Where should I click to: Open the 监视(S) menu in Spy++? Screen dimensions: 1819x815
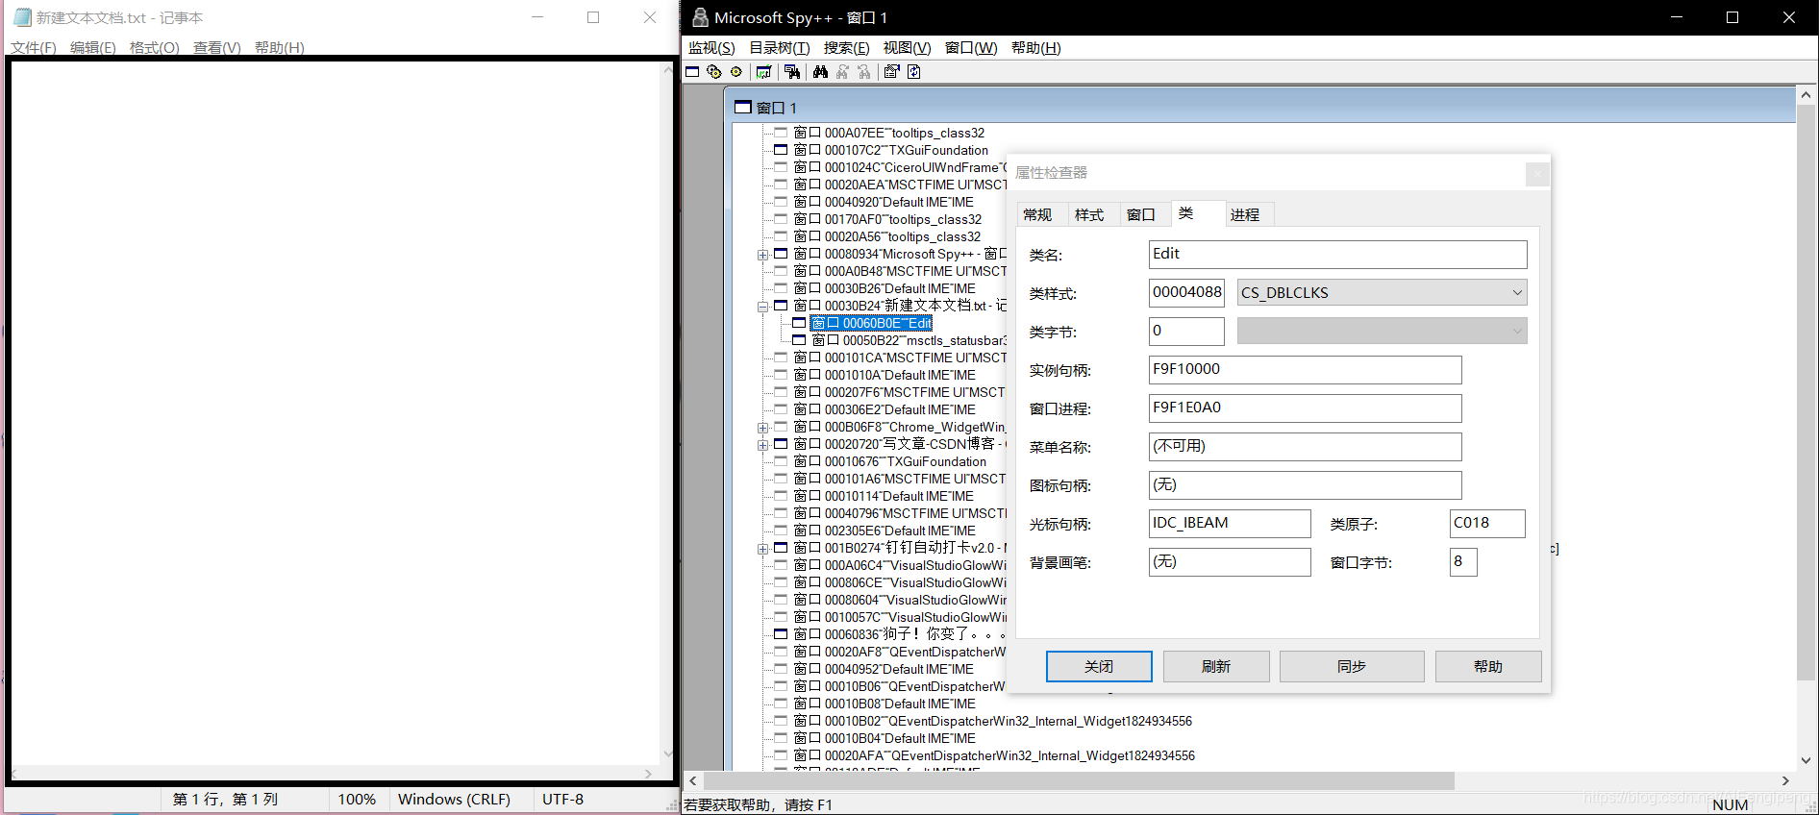point(711,48)
